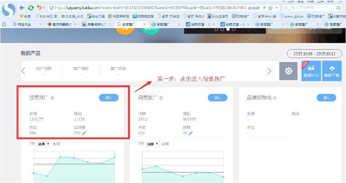Image resolution: width=346 pixels, height=183 pixels.
Task: Bookmark the page with the star icon
Action: tap(270, 8)
